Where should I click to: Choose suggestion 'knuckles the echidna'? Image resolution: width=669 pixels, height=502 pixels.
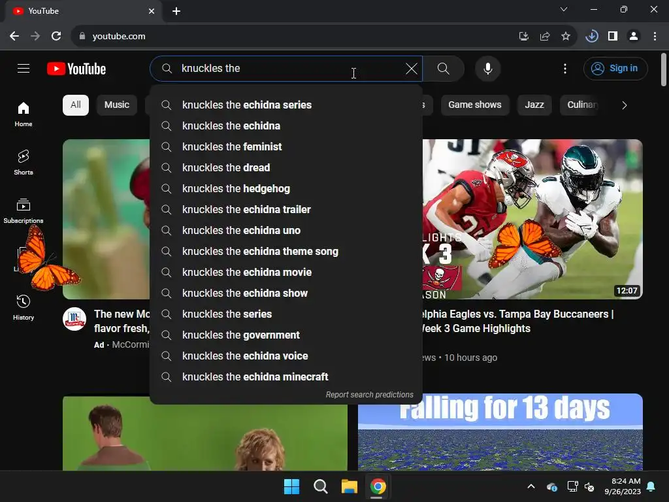[286, 126]
